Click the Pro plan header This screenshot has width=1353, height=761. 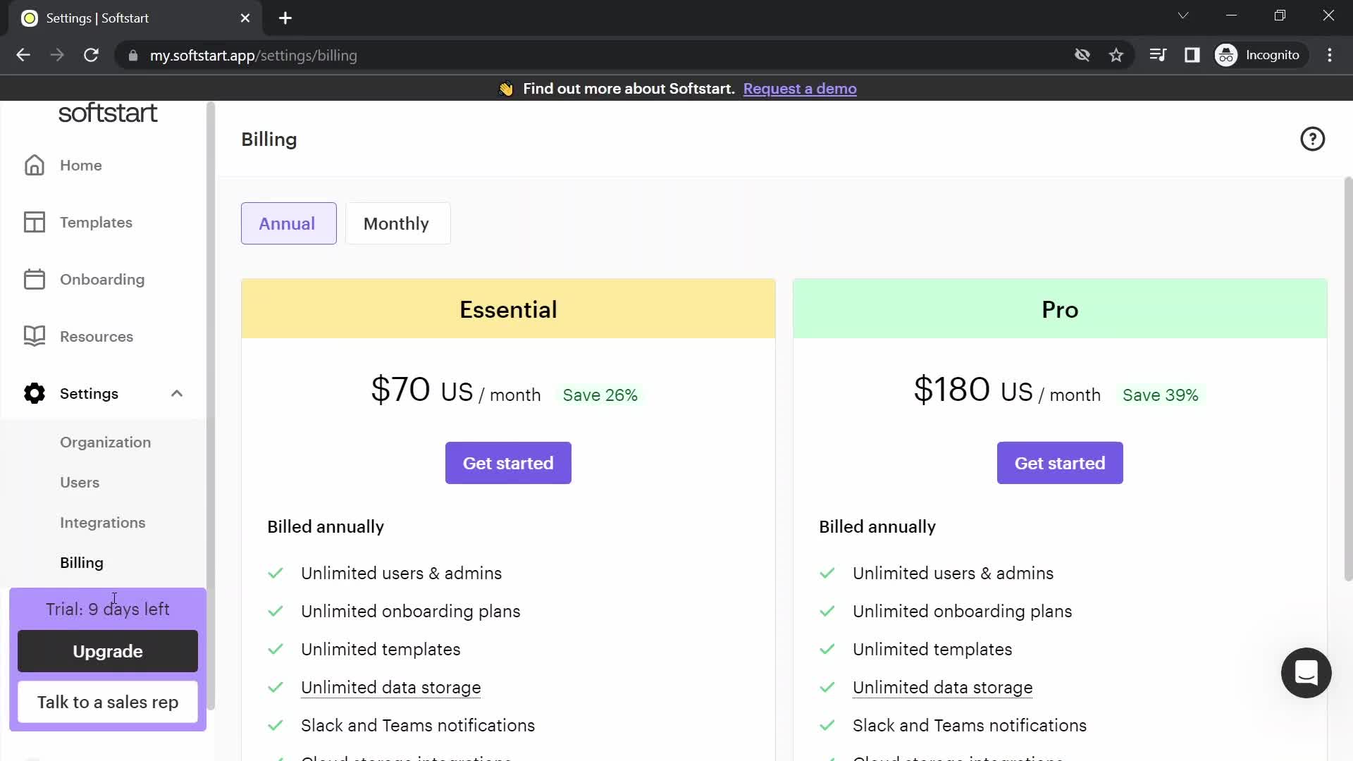(x=1060, y=309)
